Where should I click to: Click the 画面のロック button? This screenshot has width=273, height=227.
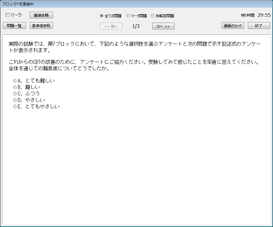[233, 26]
